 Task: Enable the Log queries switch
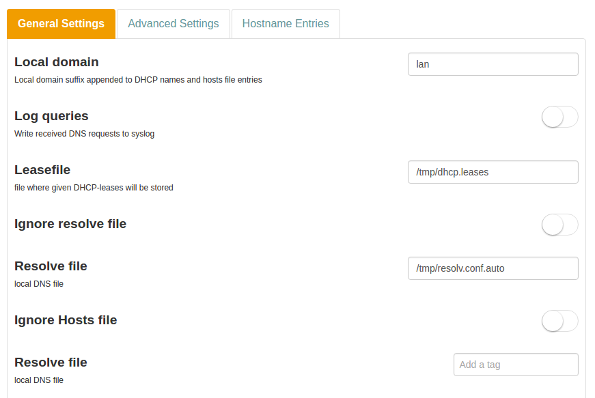click(559, 117)
